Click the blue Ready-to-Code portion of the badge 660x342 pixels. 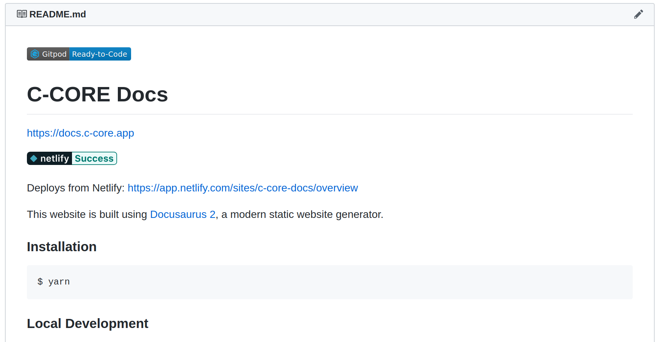click(x=100, y=54)
